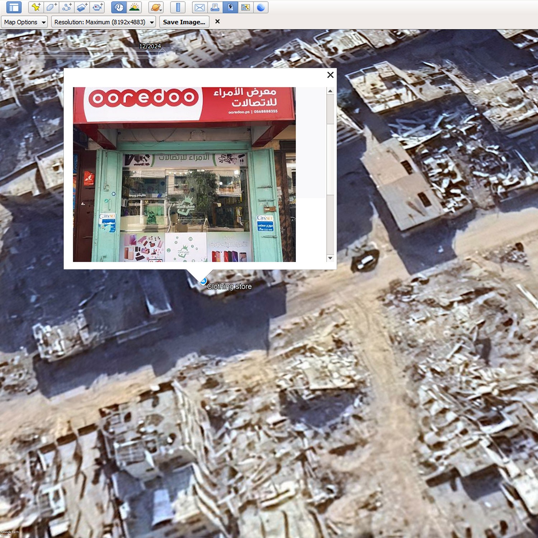Expand the Resolution: Maximum dropdown
Viewport: 538px width, 538px height.
click(x=104, y=22)
